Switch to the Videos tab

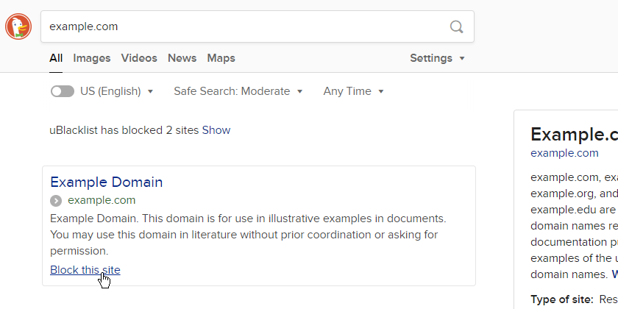139,58
